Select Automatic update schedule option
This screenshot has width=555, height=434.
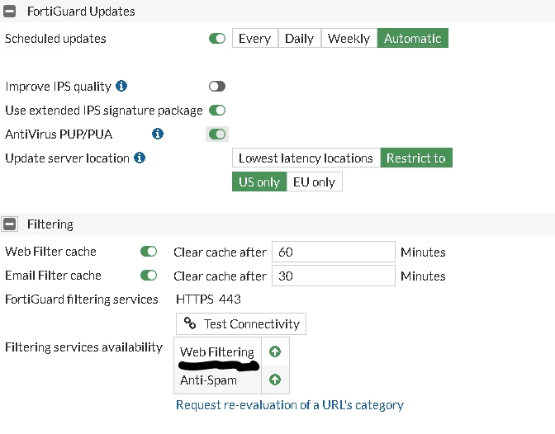413,38
